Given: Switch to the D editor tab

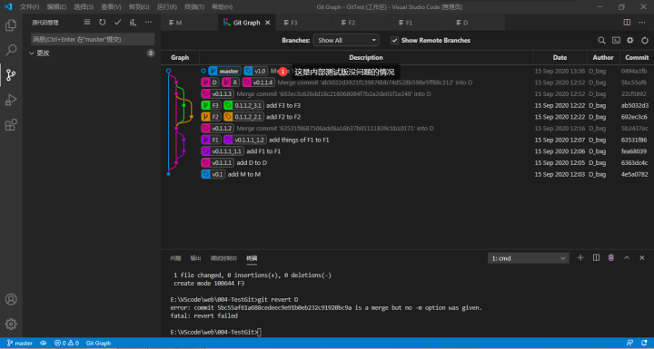Looking at the screenshot, I should pos(476,23).
